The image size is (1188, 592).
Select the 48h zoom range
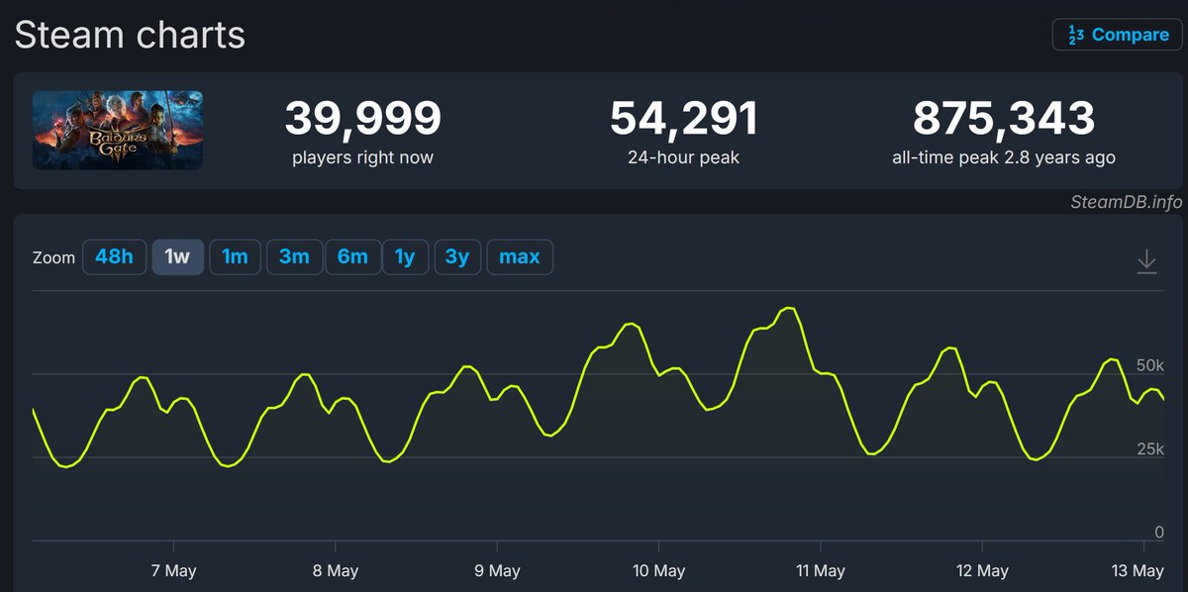click(114, 257)
